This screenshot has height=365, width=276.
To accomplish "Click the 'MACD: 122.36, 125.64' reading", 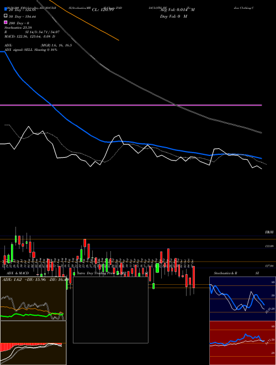I will [x=30, y=36].
